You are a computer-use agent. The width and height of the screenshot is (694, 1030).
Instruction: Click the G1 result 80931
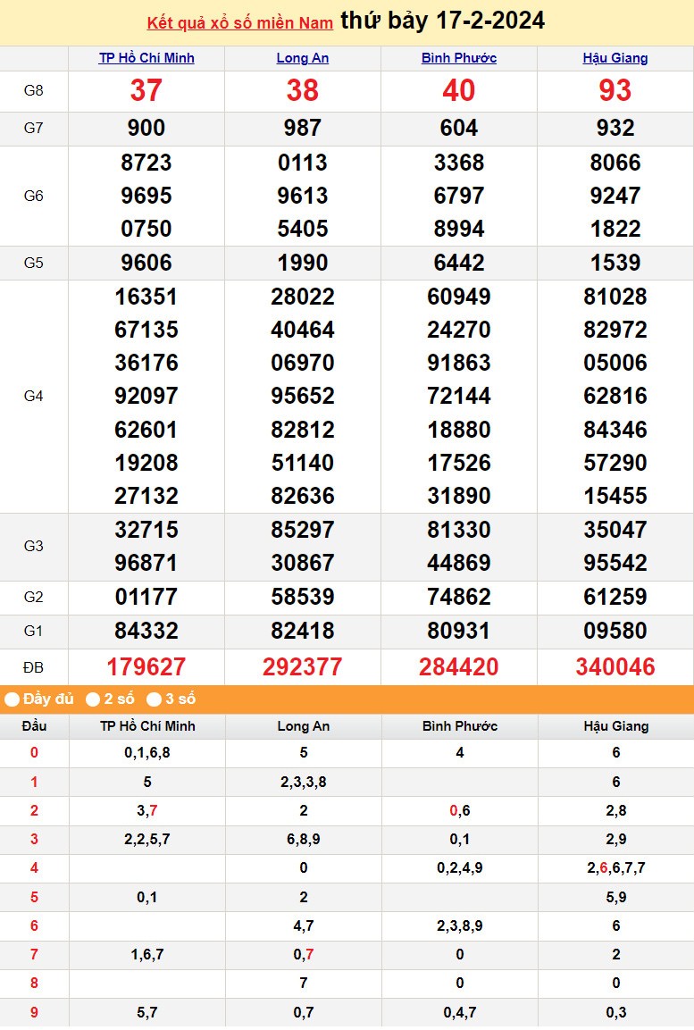tap(459, 631)
